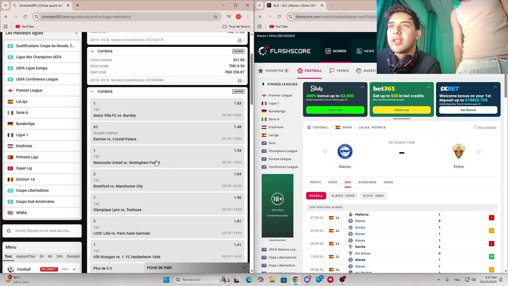
Task: Print the bet with ID 4123094384
Action: tap(239, 81)
